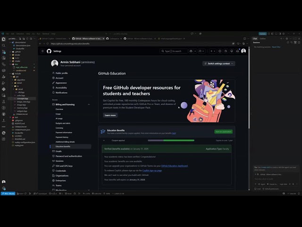Click the Type / to search field
Image resolution: width=302 pixels, height=227 pixels.
tap(173, 51)
